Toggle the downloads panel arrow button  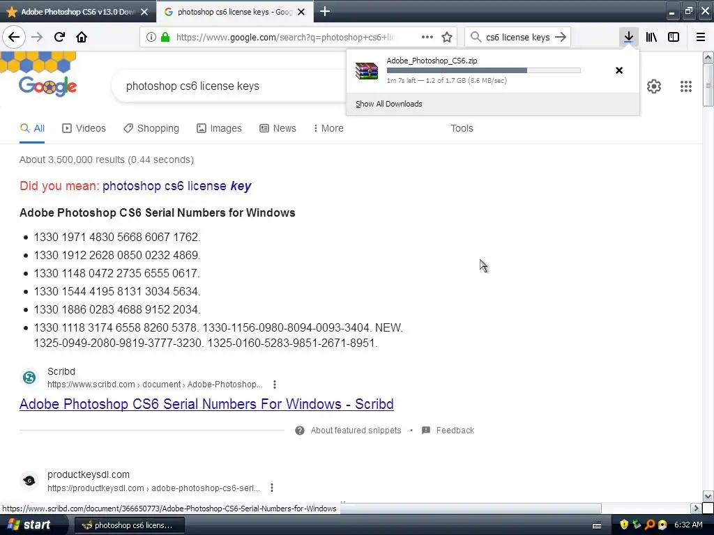tap(628, 37)
